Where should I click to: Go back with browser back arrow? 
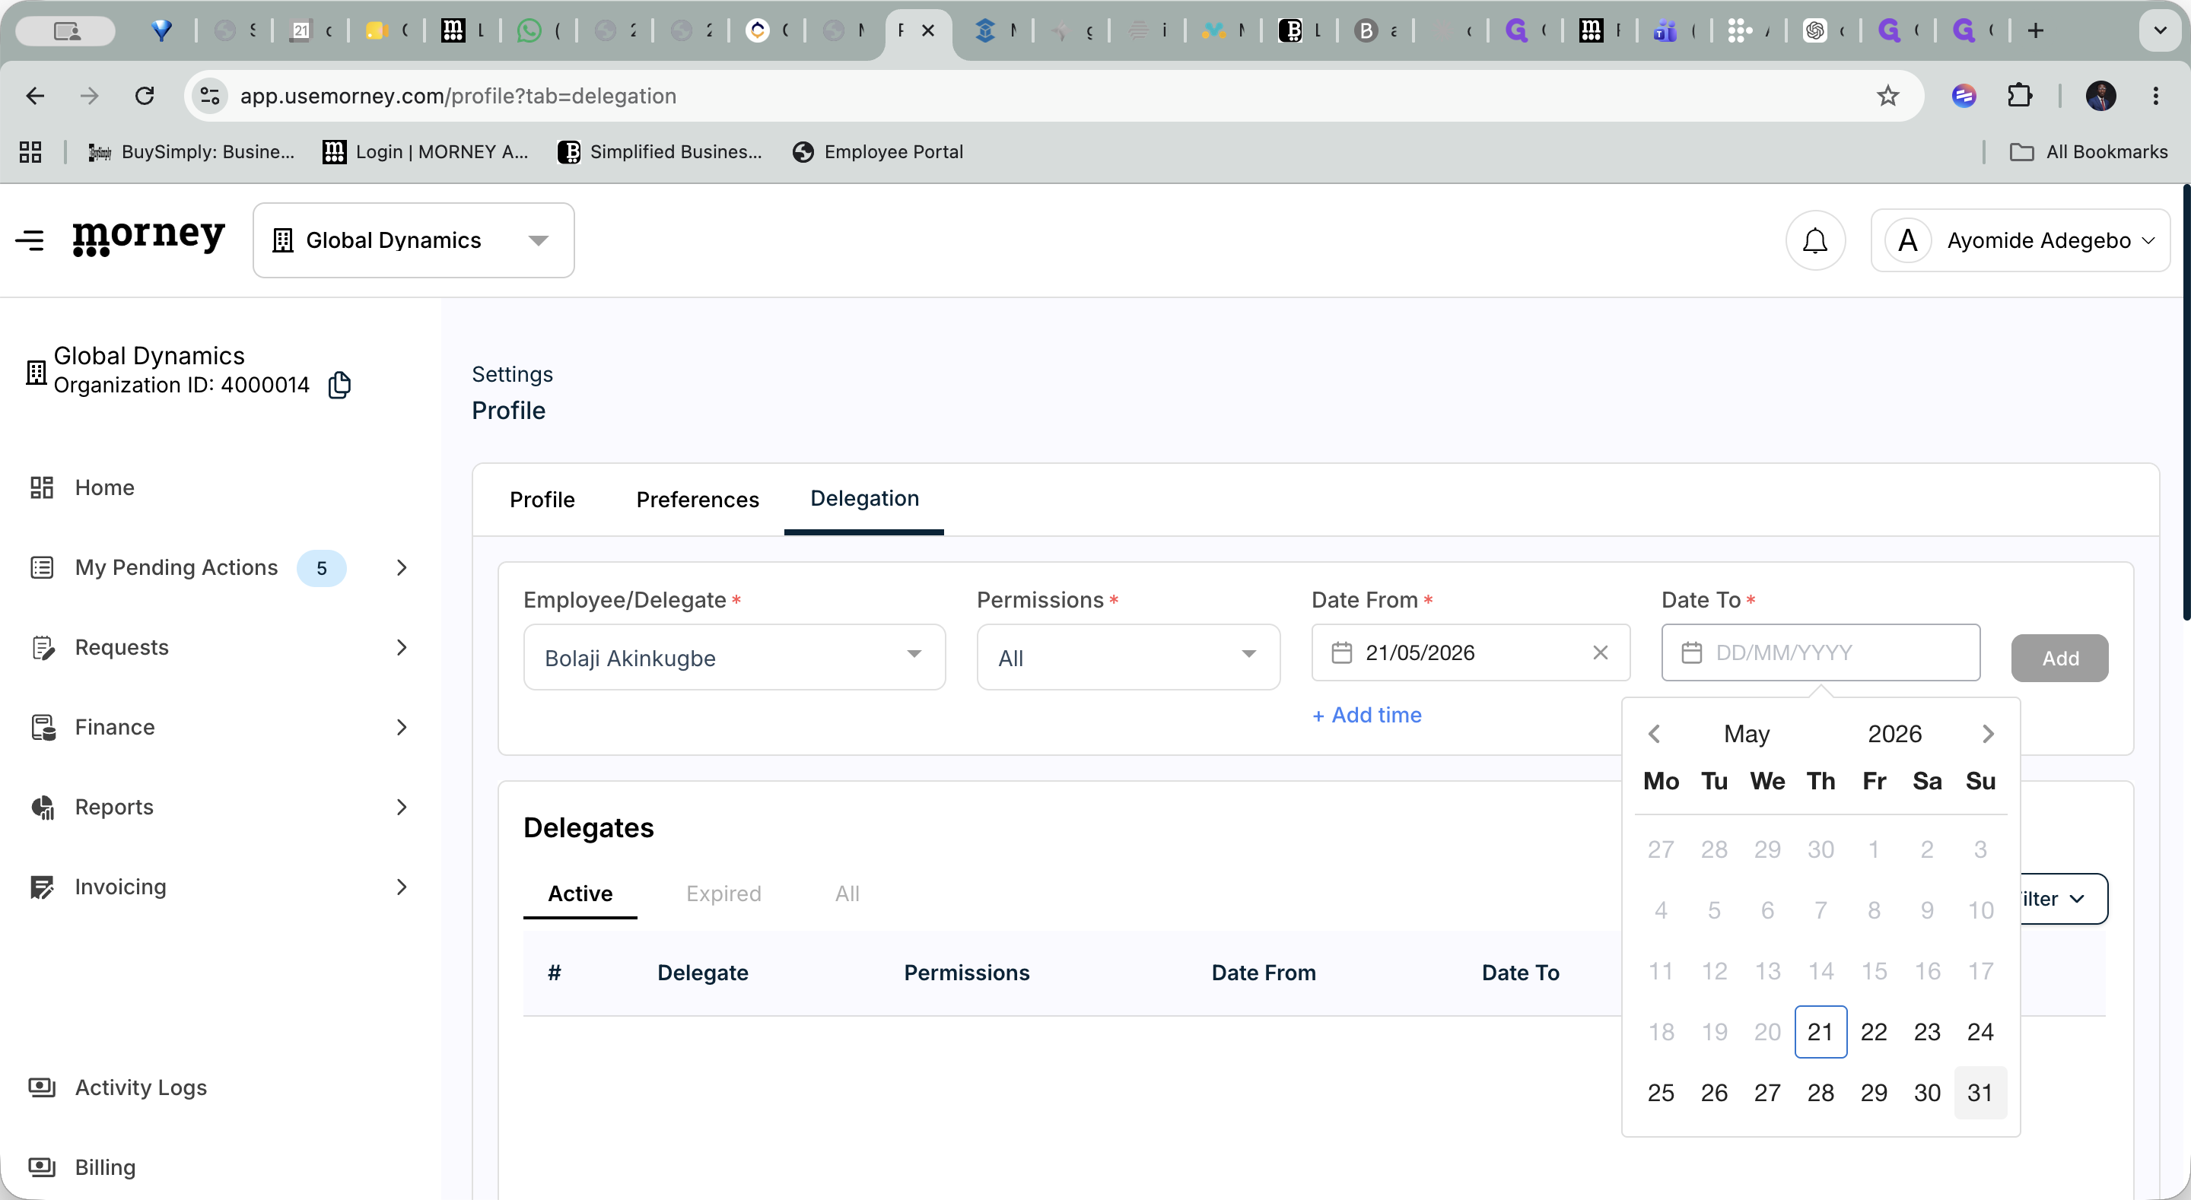pyautogui.click(x=35, y=95)
